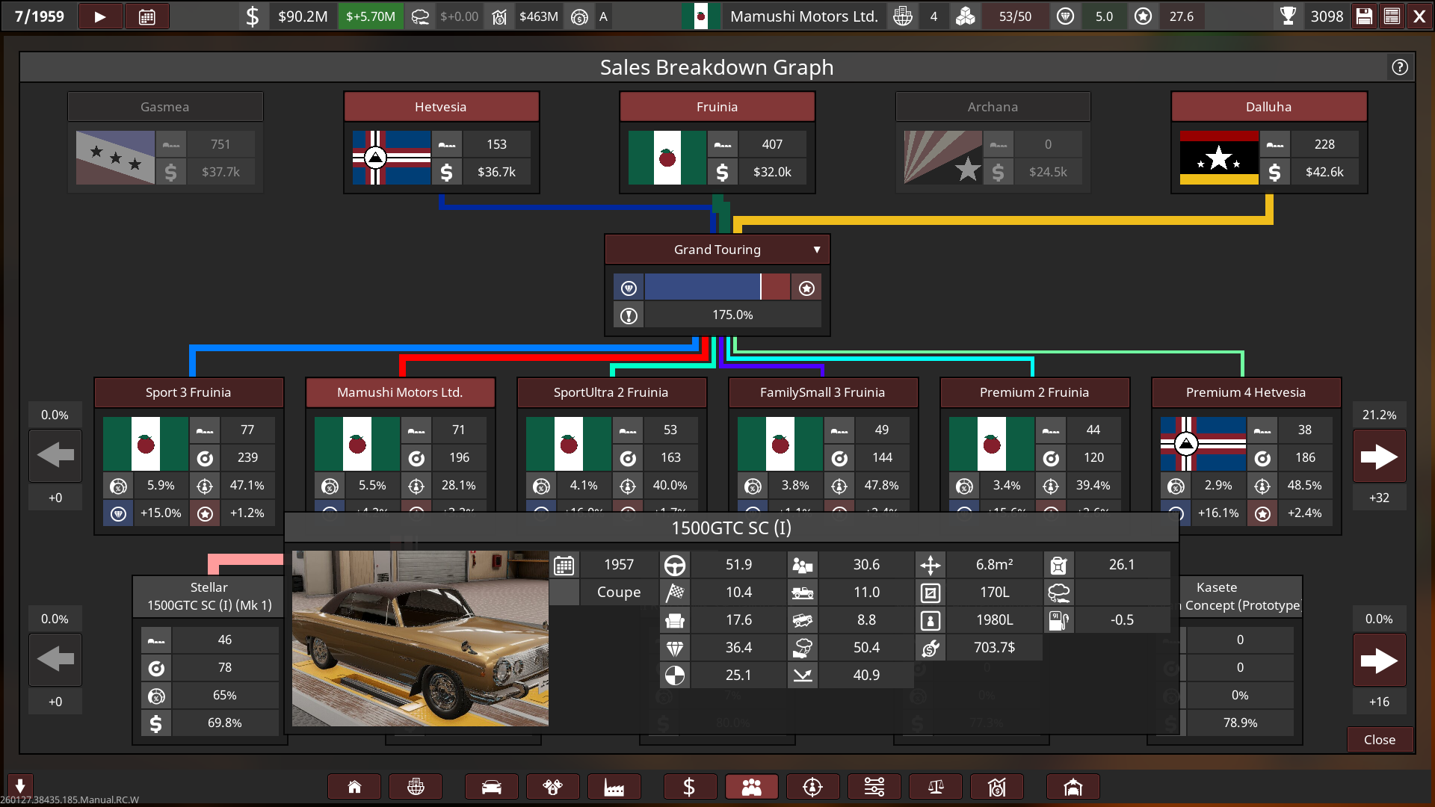The width and height of the screenshot is (1435, 807).
Task: Open the calendar icon in the top bar
Action: [146, 16]
